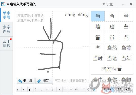The image size is (136, 95).
Task: Switch to 123 number input mode
Action: (x=119, y=89)
